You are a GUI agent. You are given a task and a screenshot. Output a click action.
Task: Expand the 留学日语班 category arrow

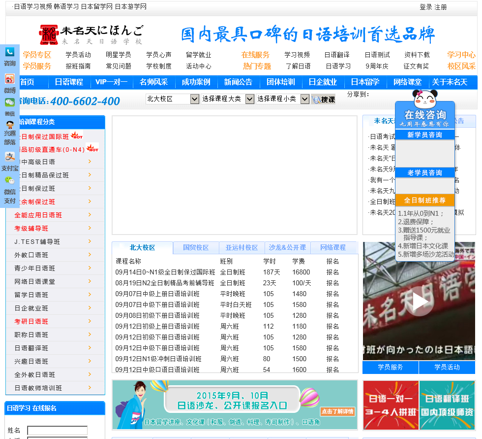coord(90,294)
